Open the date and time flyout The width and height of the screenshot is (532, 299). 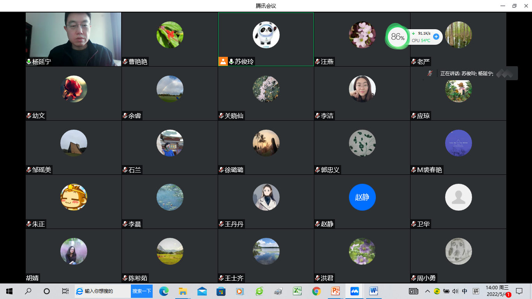(x=497, y=291)
